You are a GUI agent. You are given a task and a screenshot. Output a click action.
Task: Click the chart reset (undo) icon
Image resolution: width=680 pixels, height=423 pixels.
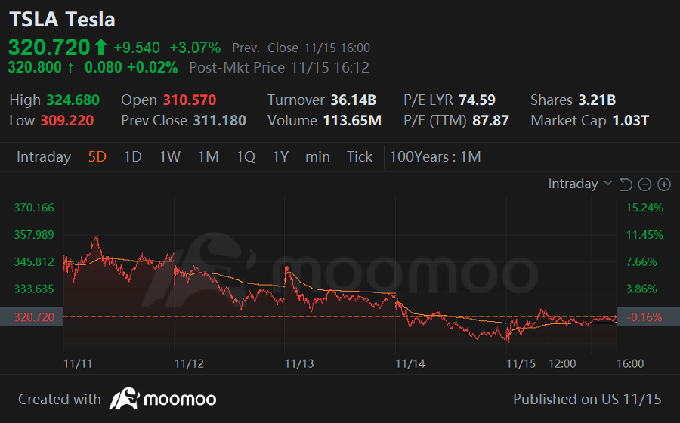tap(625, 184)
